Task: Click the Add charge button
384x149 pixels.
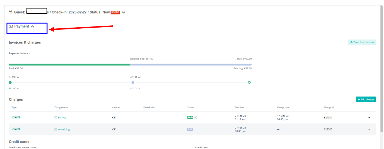Action: [366, 100]
